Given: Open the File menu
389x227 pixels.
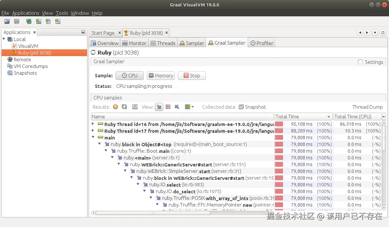Looking at the screenshot, I should click(5, 13).
